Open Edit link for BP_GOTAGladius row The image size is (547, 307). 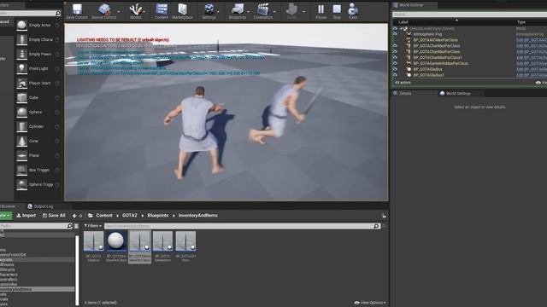(532, 69)
